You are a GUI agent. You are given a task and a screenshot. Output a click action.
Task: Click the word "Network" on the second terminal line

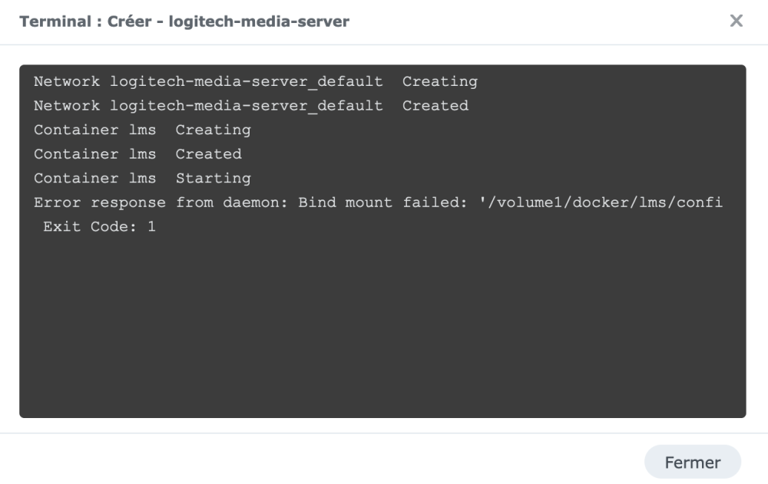click(67, 106)
